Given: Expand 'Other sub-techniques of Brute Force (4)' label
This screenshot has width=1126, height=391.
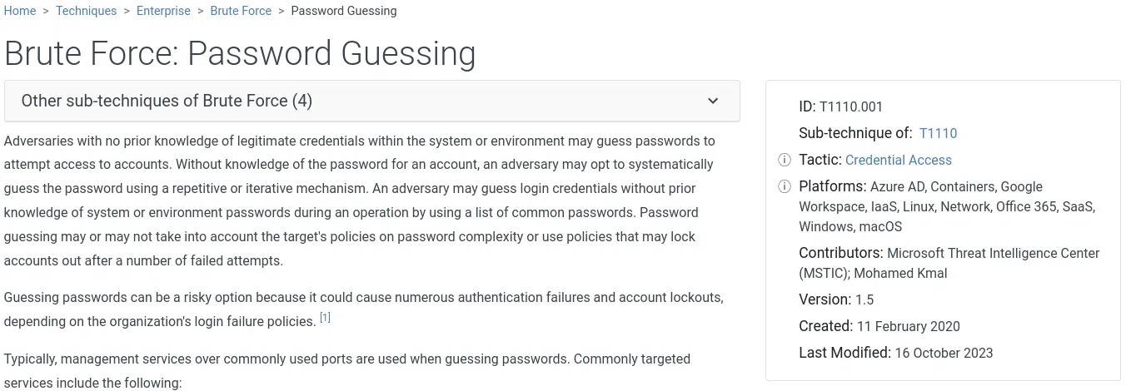Looking at the screenshot, I should click(167, 101).
